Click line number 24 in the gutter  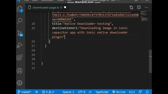33,24
